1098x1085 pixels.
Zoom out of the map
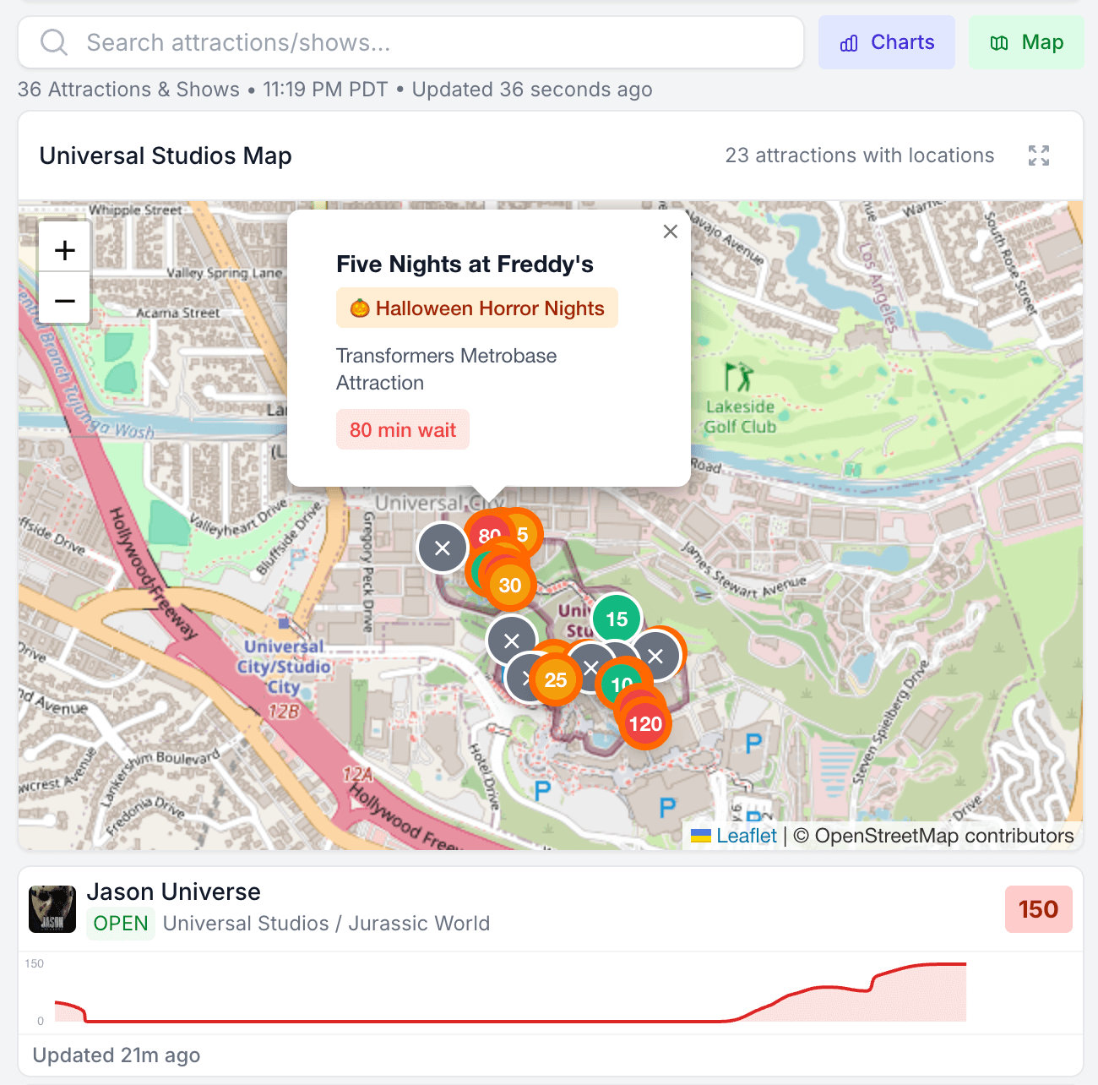pos(64,300)
